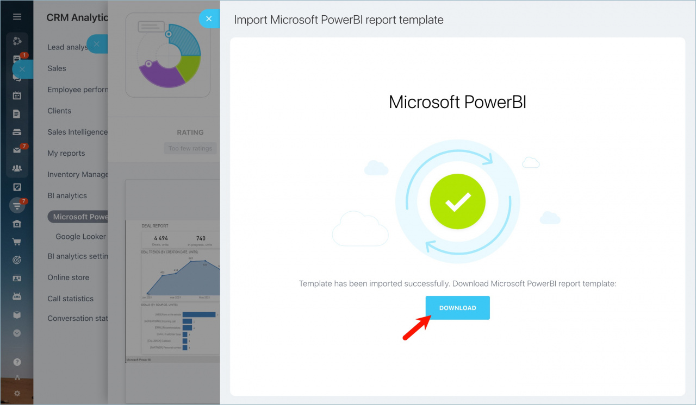
Task: Open the Messenger chat icon
Action: click(17, 79)
